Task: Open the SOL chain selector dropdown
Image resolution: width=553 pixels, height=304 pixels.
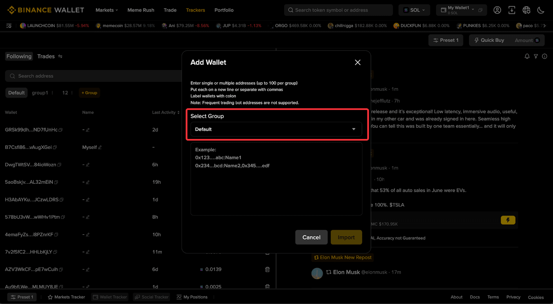Action: [414, 10]
